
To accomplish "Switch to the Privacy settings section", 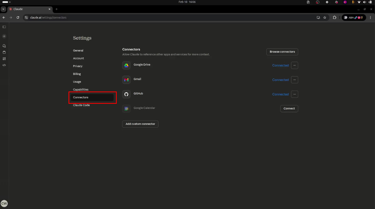I will click(78, 66).
